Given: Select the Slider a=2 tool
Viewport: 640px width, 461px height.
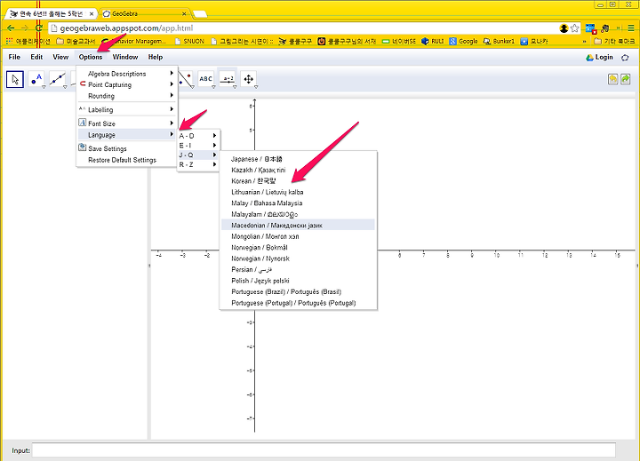Looking at the screenshot, I should [228, 78].
